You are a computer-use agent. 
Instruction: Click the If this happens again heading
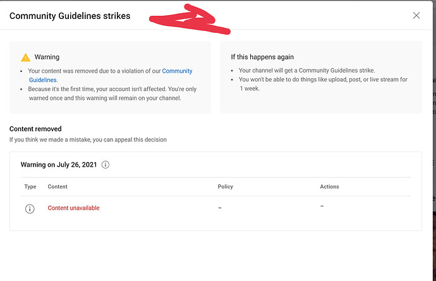coord(262,57)
